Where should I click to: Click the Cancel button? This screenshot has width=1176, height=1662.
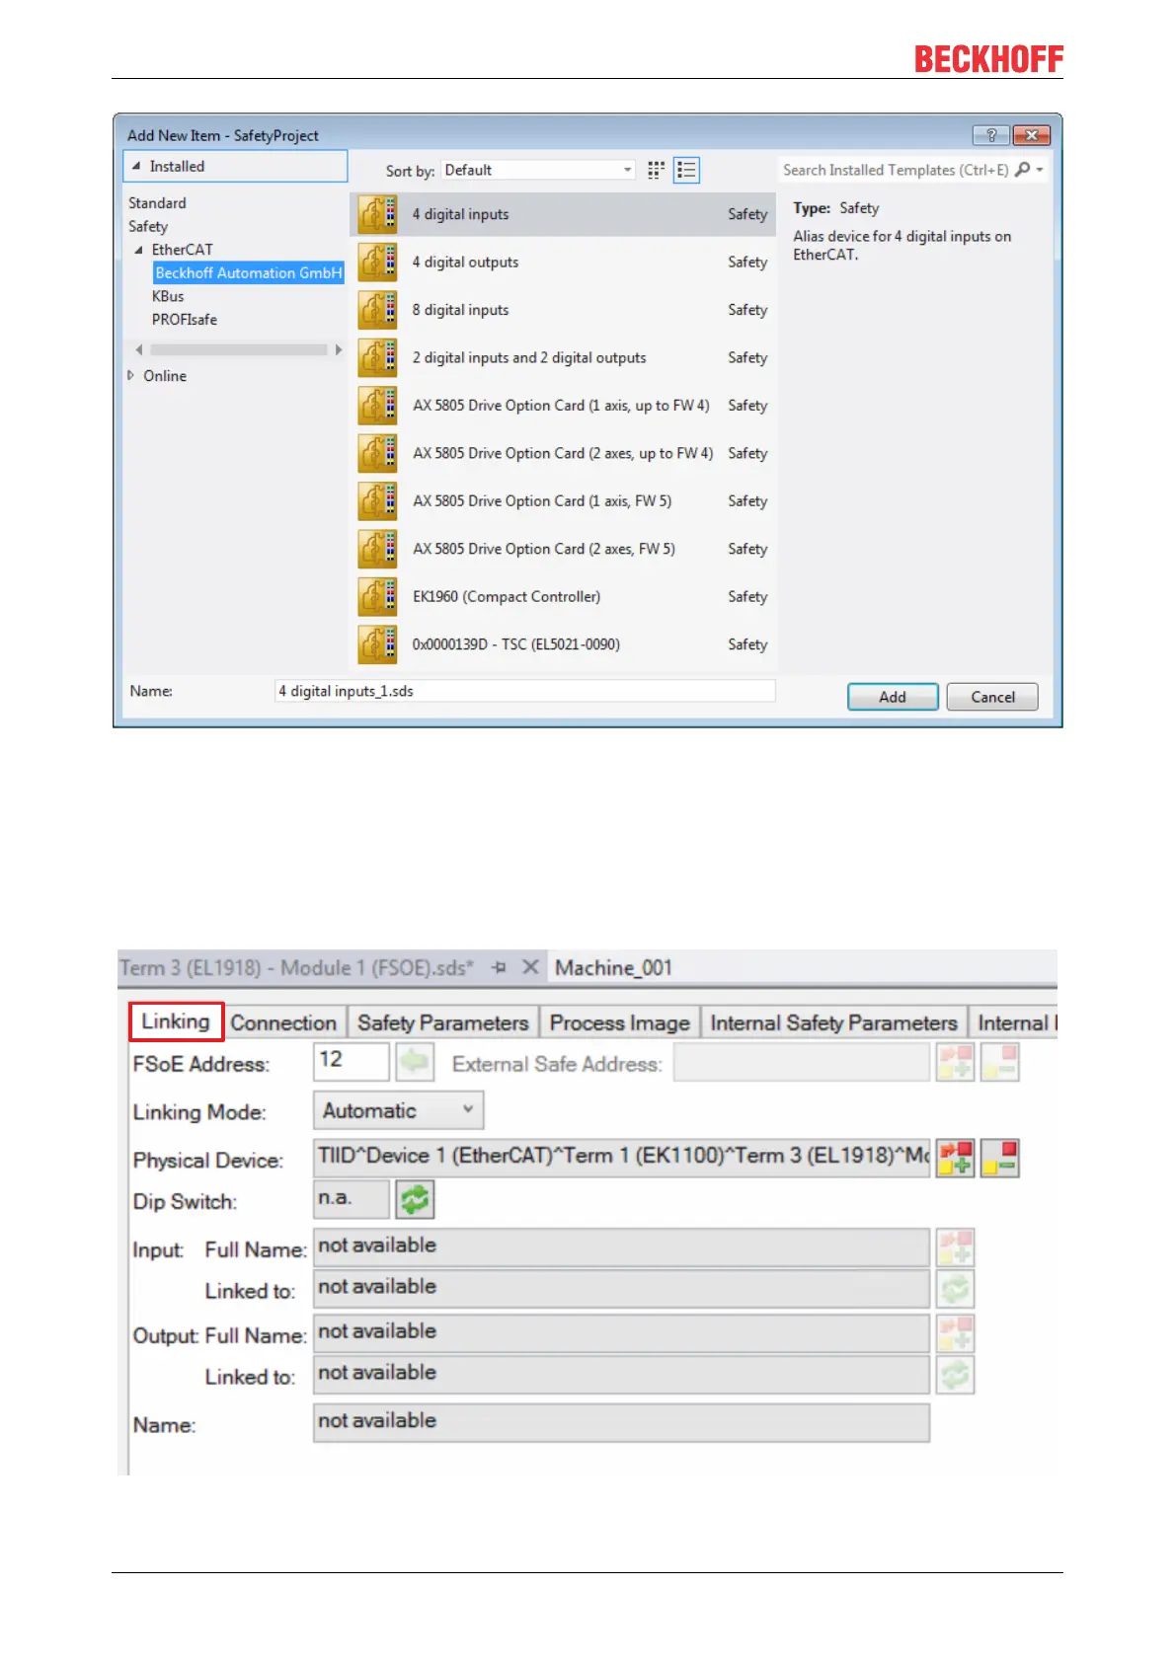coord(992,697)
